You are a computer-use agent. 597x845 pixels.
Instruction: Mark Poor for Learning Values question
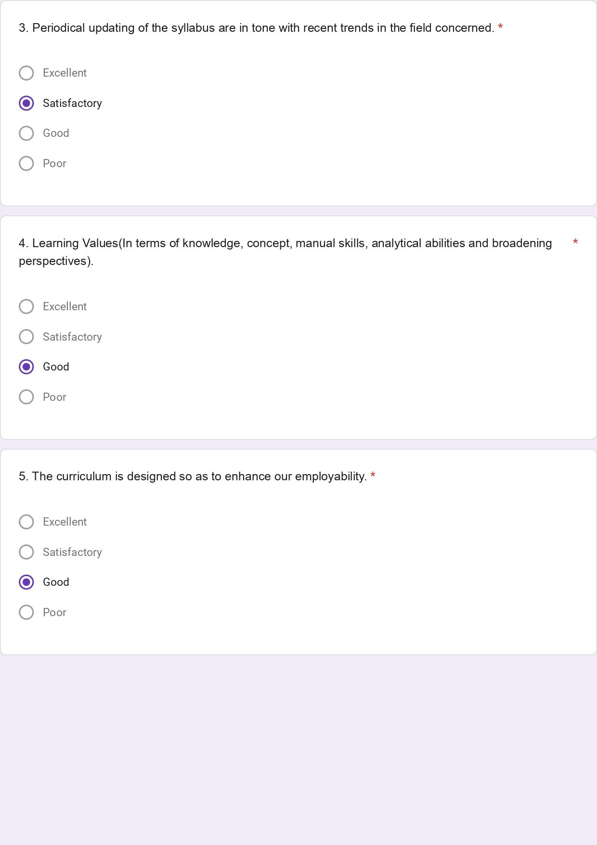pos(26,397)
